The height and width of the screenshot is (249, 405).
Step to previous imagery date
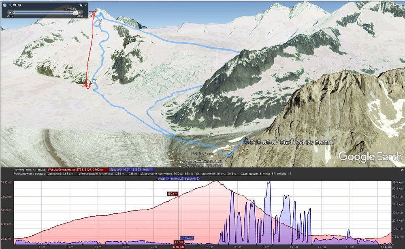[11, 13]
